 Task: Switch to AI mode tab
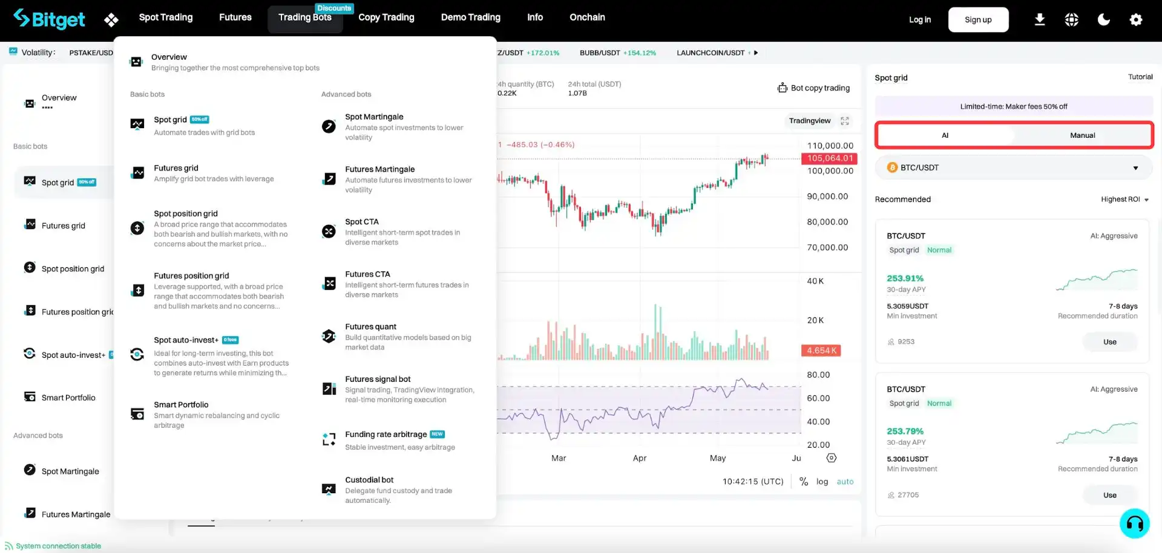[945, 135]
